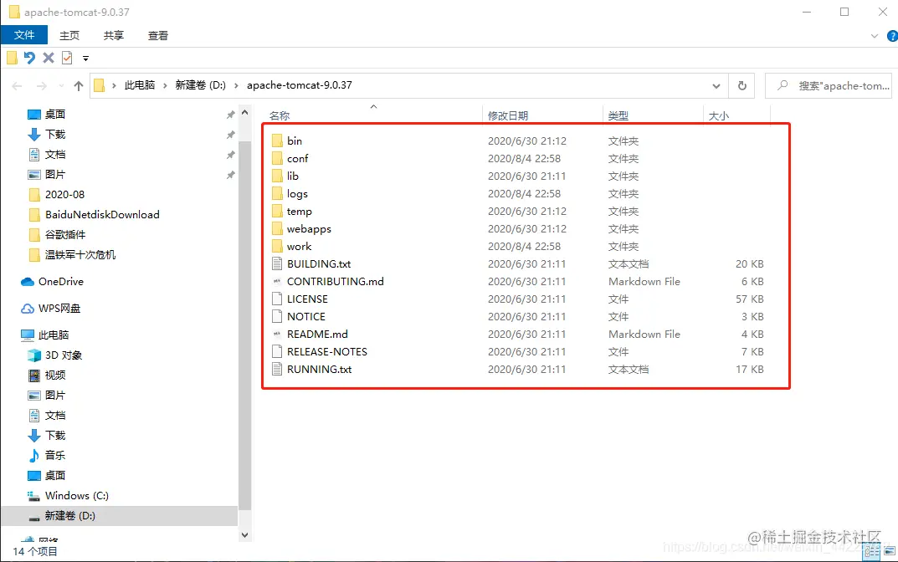Viewport: 898px width, 562px height.
Task: Open 视频 under 此电脑
Action: coord(55,376)
